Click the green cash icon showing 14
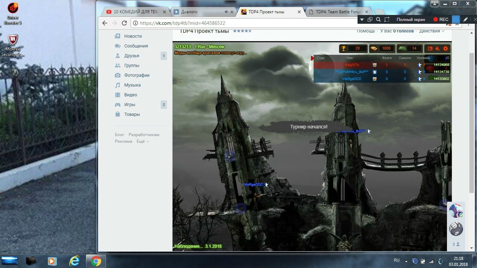477x268 pixels. click(402, 48)
